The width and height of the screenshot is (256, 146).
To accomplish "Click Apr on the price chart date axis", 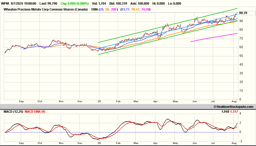I will [155, 101].
